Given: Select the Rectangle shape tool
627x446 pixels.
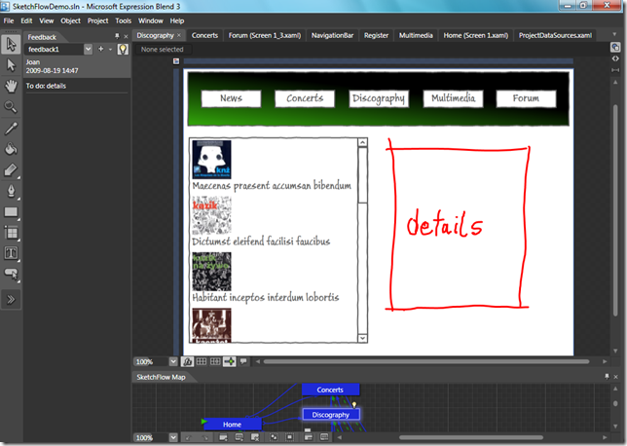Looking at the screenshot, I should (x=12, y=211).
